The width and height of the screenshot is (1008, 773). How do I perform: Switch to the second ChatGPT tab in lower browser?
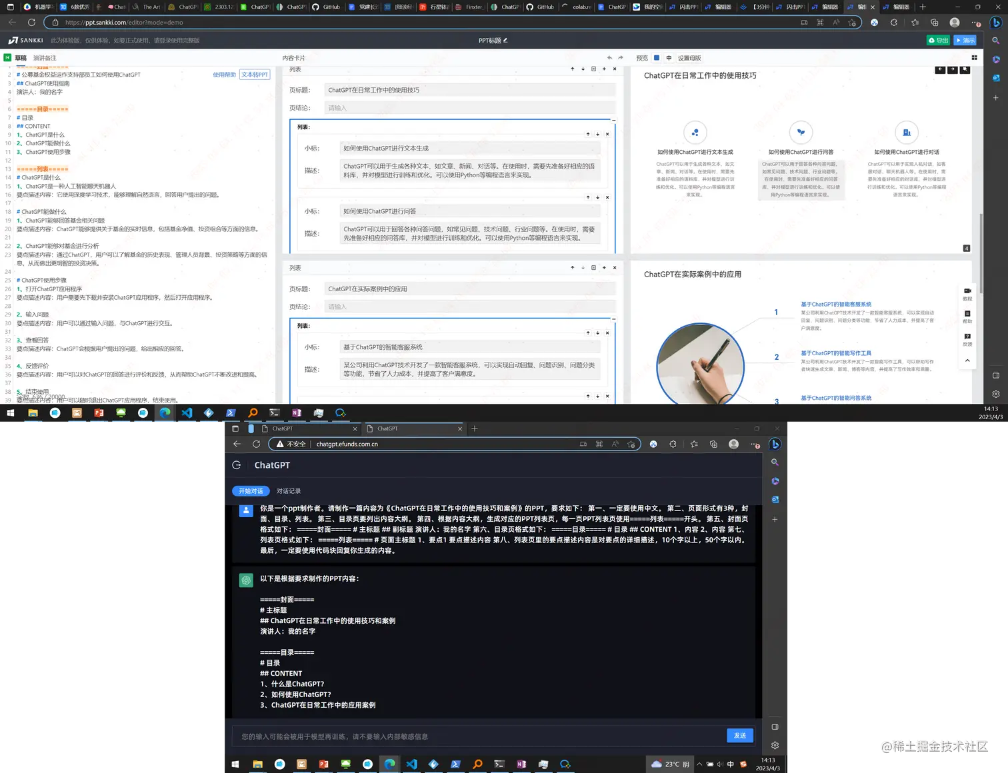click(414, 428)
